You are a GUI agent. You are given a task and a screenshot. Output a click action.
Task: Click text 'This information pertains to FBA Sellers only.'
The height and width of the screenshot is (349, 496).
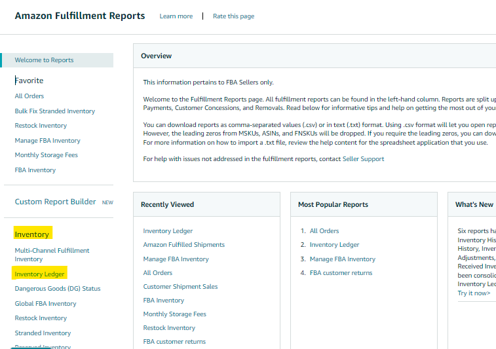208,83
